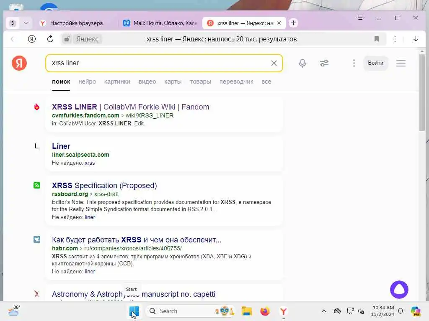The width and height of the screenshot is (429, 321).
Task: Click the Яндекс label in the address bar
Action: click(87, 39)
